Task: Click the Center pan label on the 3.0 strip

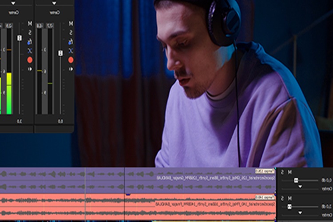Action: click(14, 13)
